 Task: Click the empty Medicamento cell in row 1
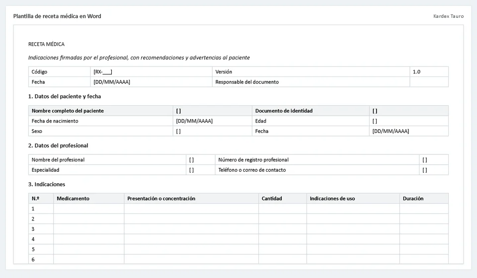(x=89, y=208)
